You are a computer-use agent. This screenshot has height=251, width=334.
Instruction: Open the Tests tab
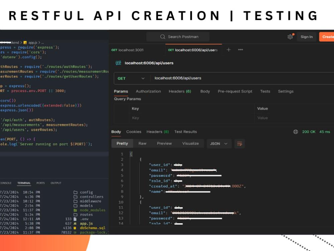tap(265, 91)
